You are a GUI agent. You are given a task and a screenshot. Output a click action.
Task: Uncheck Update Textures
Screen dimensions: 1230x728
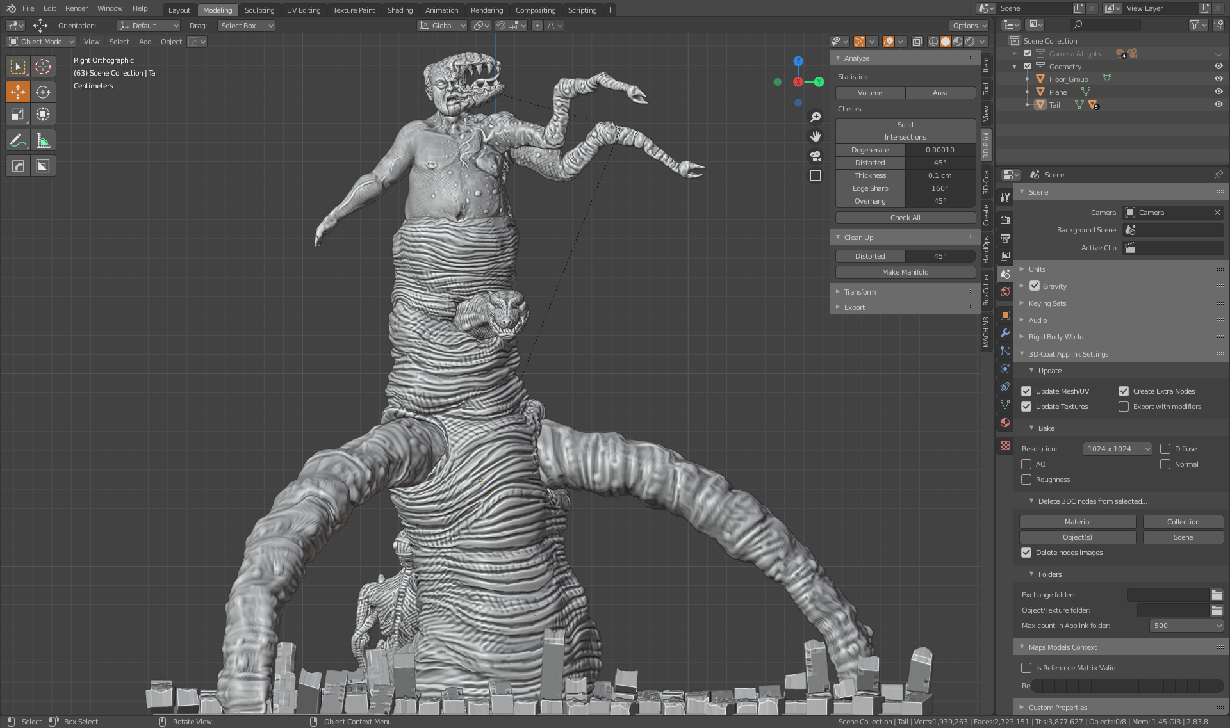pos(1026,406)
